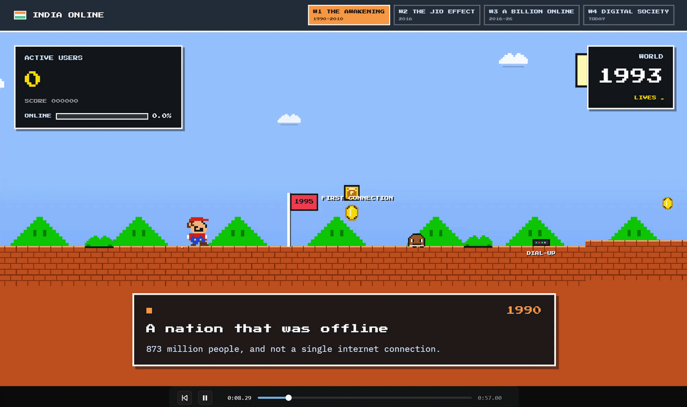The height and width of the screenshot is (407, 687).
Task: Click the 1995 red flag
Action: tap(304, 202)
